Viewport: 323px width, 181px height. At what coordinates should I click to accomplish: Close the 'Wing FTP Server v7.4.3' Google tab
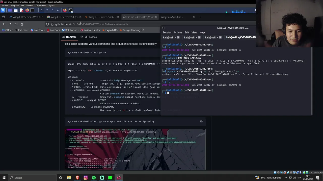[x=80, y=17]
